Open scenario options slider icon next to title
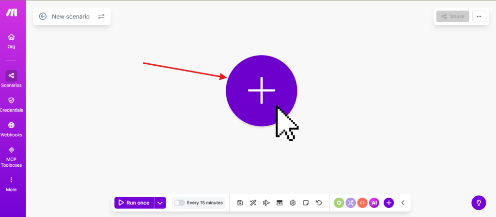This screenshot has width=496, height=217. [x=101, y=16]
